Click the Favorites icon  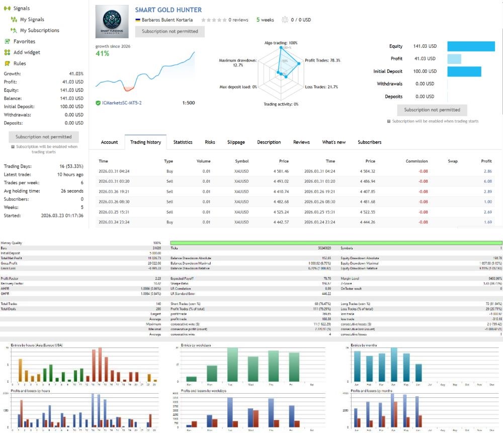8,41
